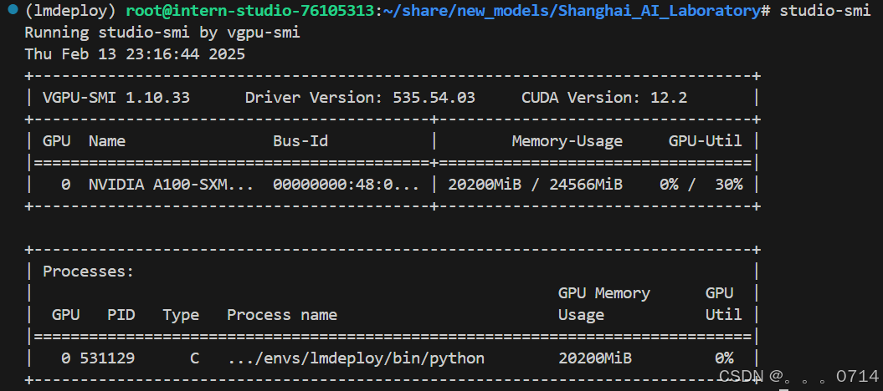Click the "VGPU-SMI 1.10.33" version text
Viewport: 883px width, 391px height.
(x=116, y=98)
